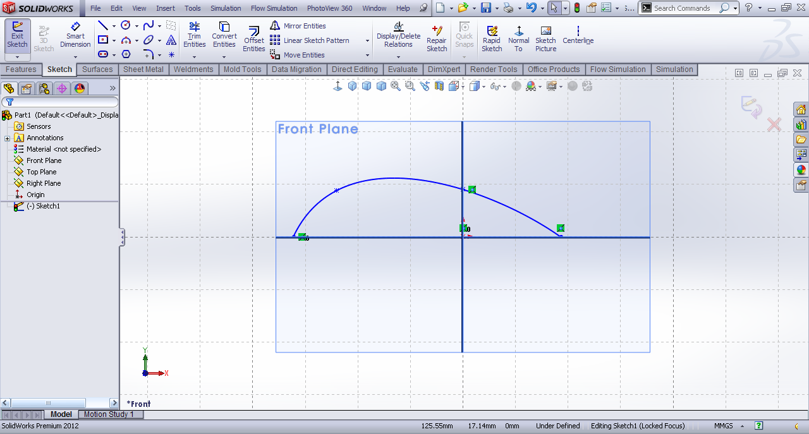The height and width of the screenshot is (434, 809).
Task: Open the Insert menu
Action: [166, 8]
